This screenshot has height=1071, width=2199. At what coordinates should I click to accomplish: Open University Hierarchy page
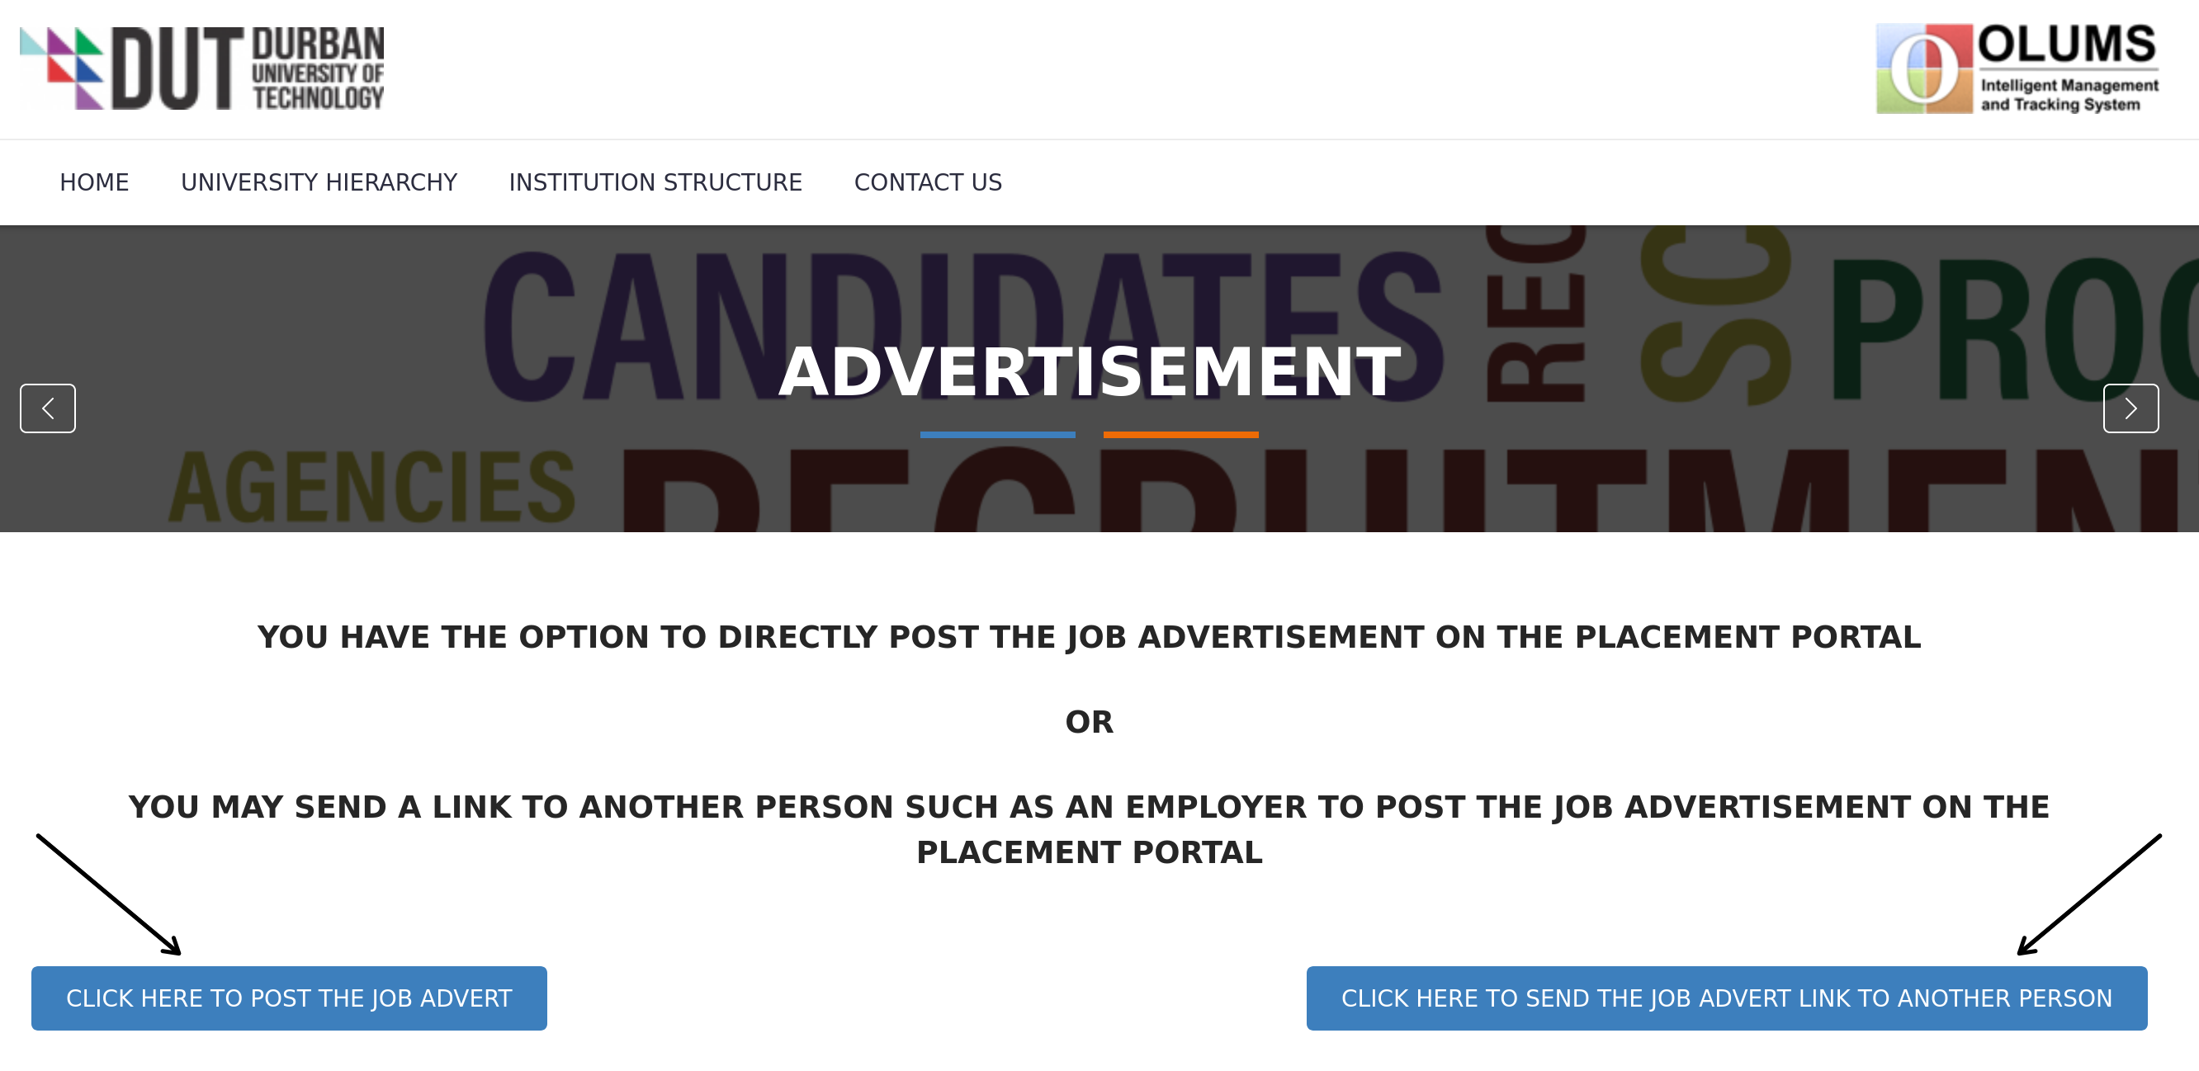[319, 182]
